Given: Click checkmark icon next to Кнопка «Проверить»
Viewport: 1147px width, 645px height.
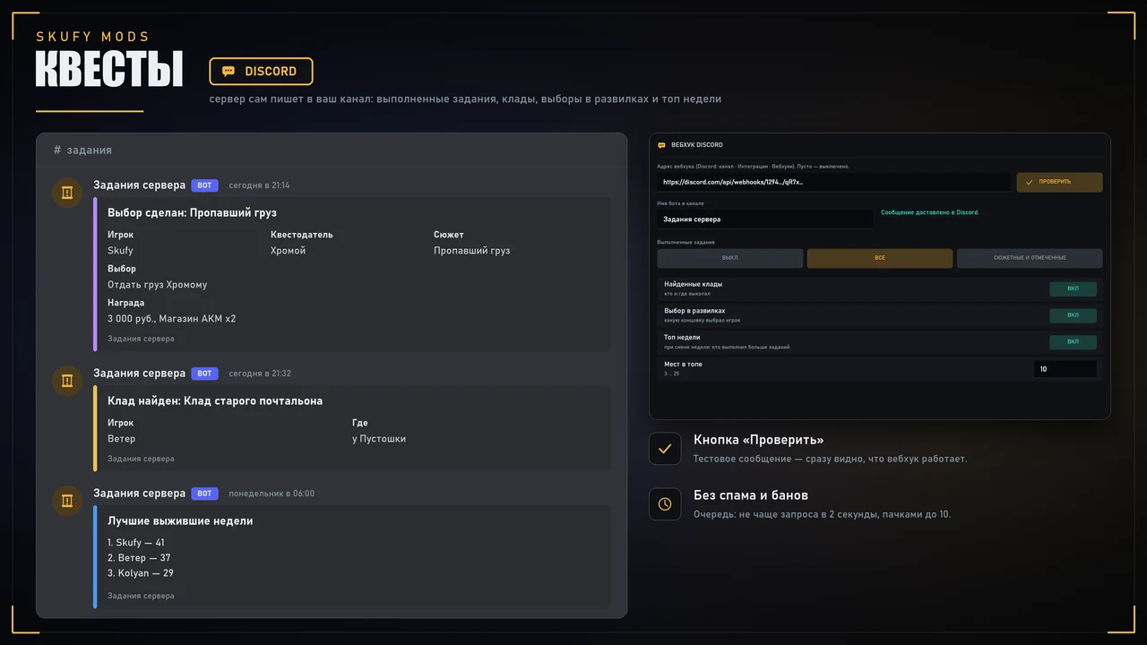Looking at the screenshot, I should point(665,449).
